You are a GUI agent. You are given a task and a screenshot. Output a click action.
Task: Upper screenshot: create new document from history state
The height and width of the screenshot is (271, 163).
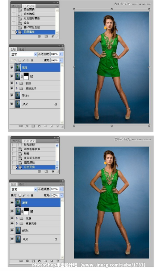click(39, 36)
